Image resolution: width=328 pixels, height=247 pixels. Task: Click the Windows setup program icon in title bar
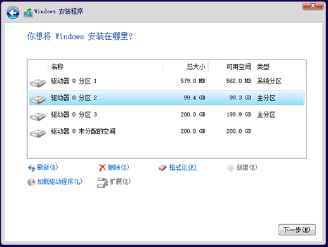pyautogui.click(x=28, y=13)
